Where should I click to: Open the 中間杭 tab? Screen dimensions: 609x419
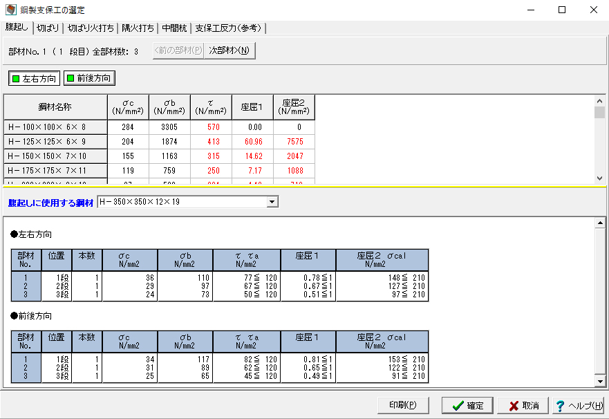[x=174, y=28]
